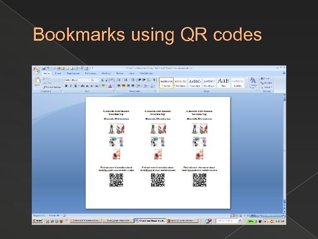Apply the Heading 1 style
This screenshot has height=239, width=318.
point(195,83)
